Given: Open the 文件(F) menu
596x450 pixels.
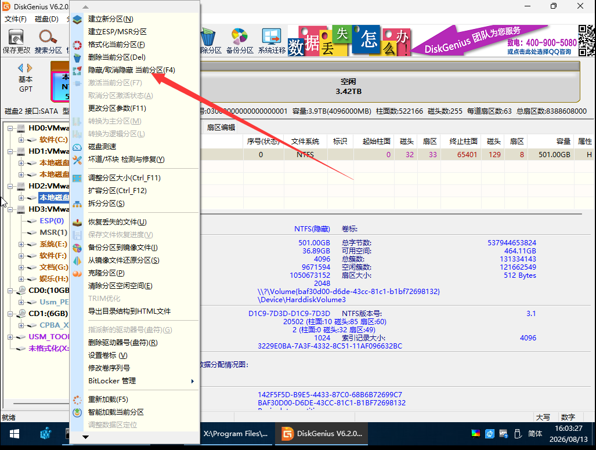Looking at the screenshot, I should [x=16, y=19].
